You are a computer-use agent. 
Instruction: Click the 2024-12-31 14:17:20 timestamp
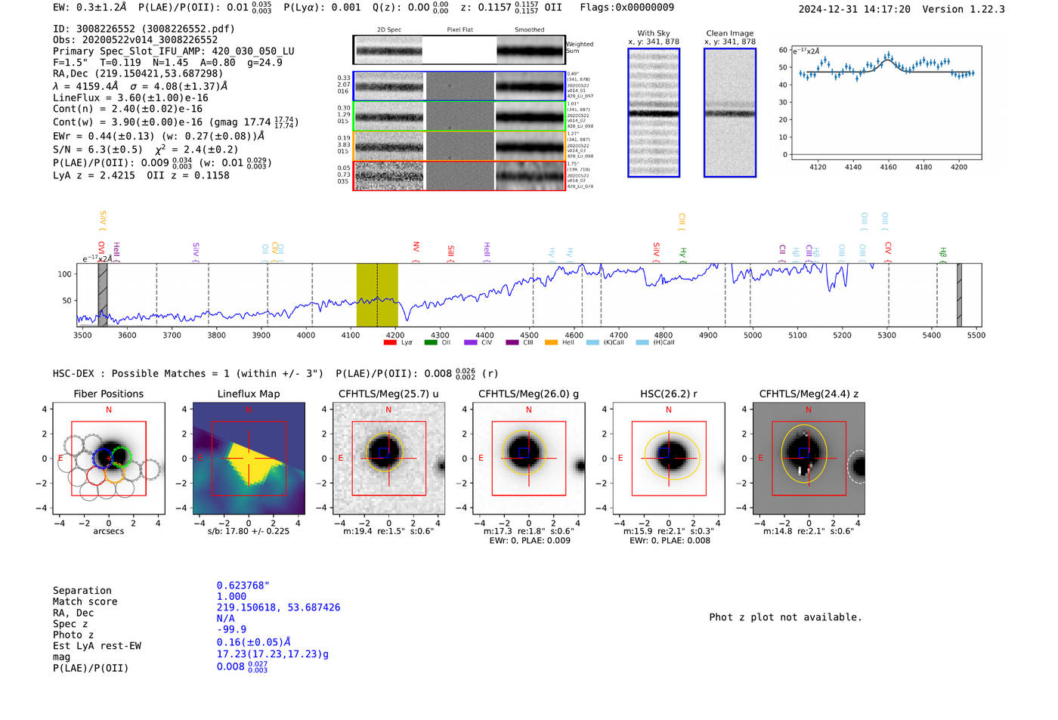pyautogui.click(x=854, y=9)
